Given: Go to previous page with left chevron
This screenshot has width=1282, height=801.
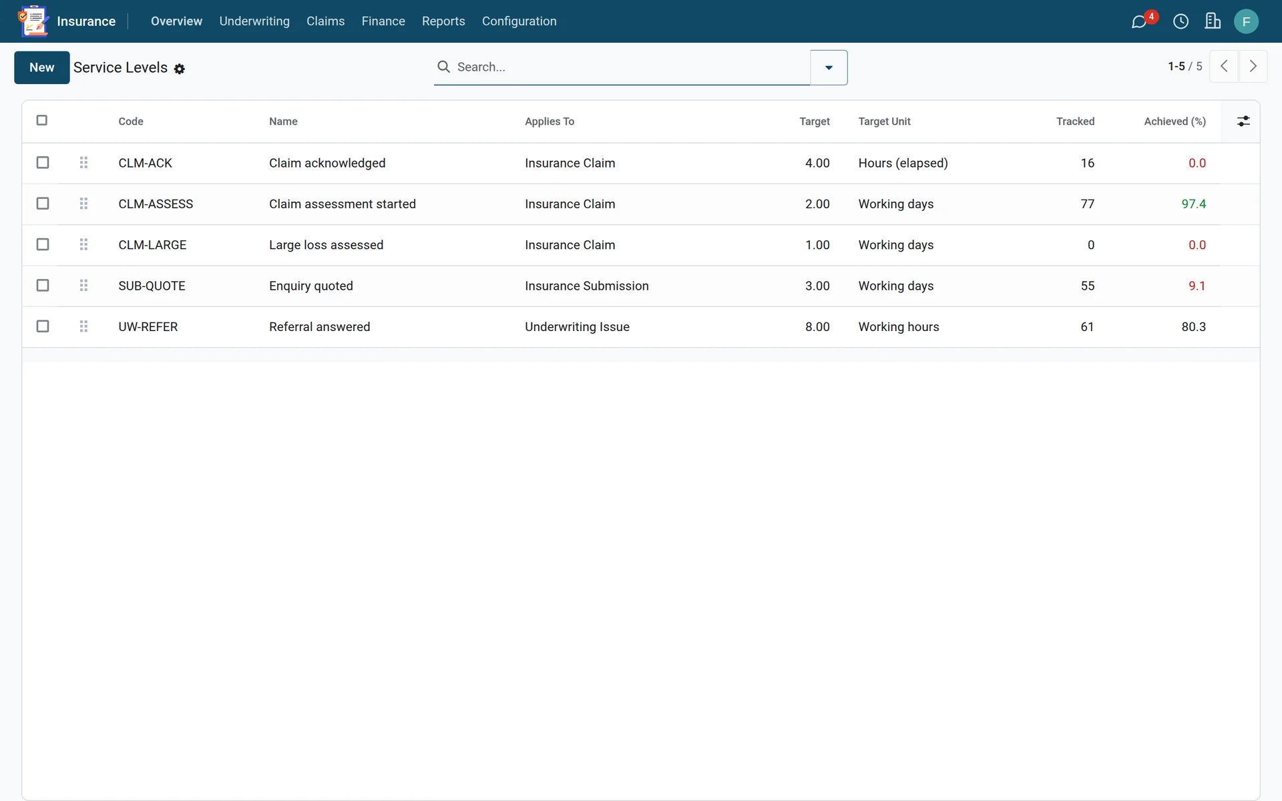Looking at the screenshot, I should 1224,66.
